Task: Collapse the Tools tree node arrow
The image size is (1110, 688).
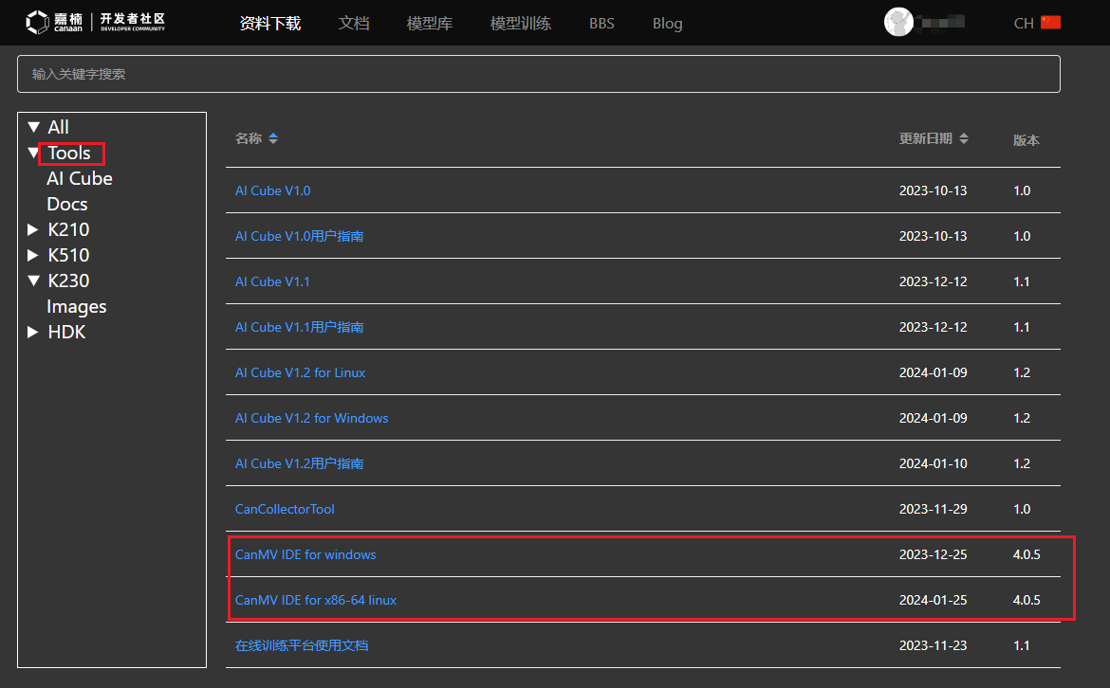Action: pyautogui.click(x=33, y=153)
